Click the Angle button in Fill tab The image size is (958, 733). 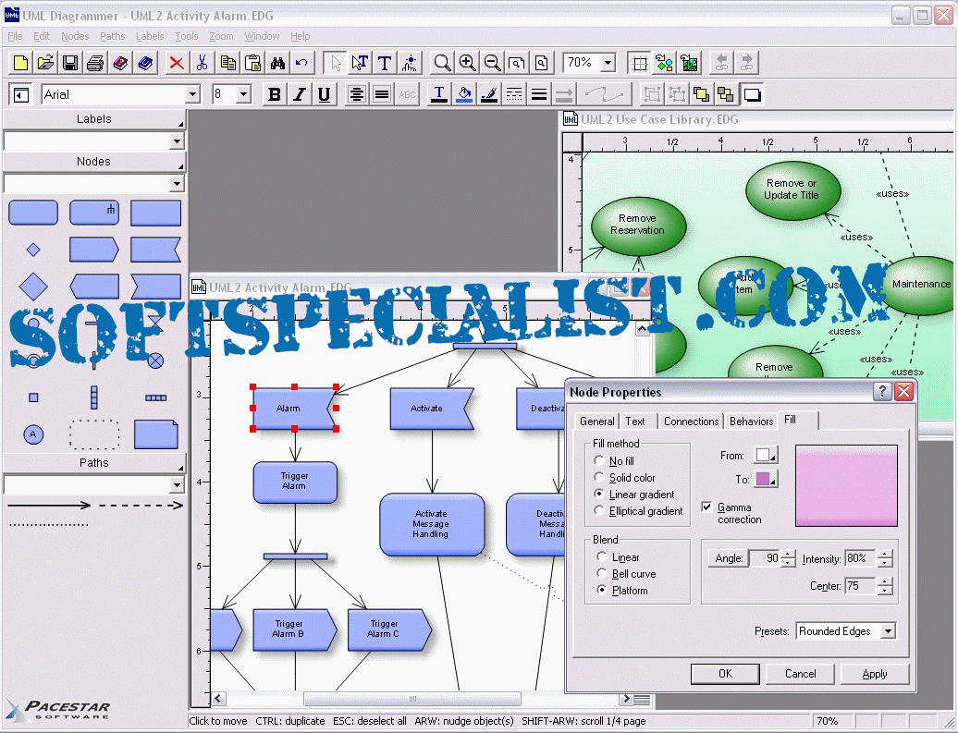click(728, 558)
